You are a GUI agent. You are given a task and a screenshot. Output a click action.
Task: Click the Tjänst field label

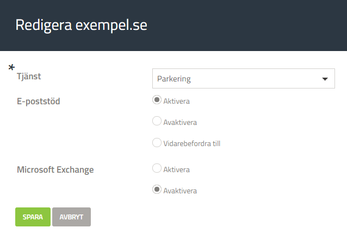[29, 77]
